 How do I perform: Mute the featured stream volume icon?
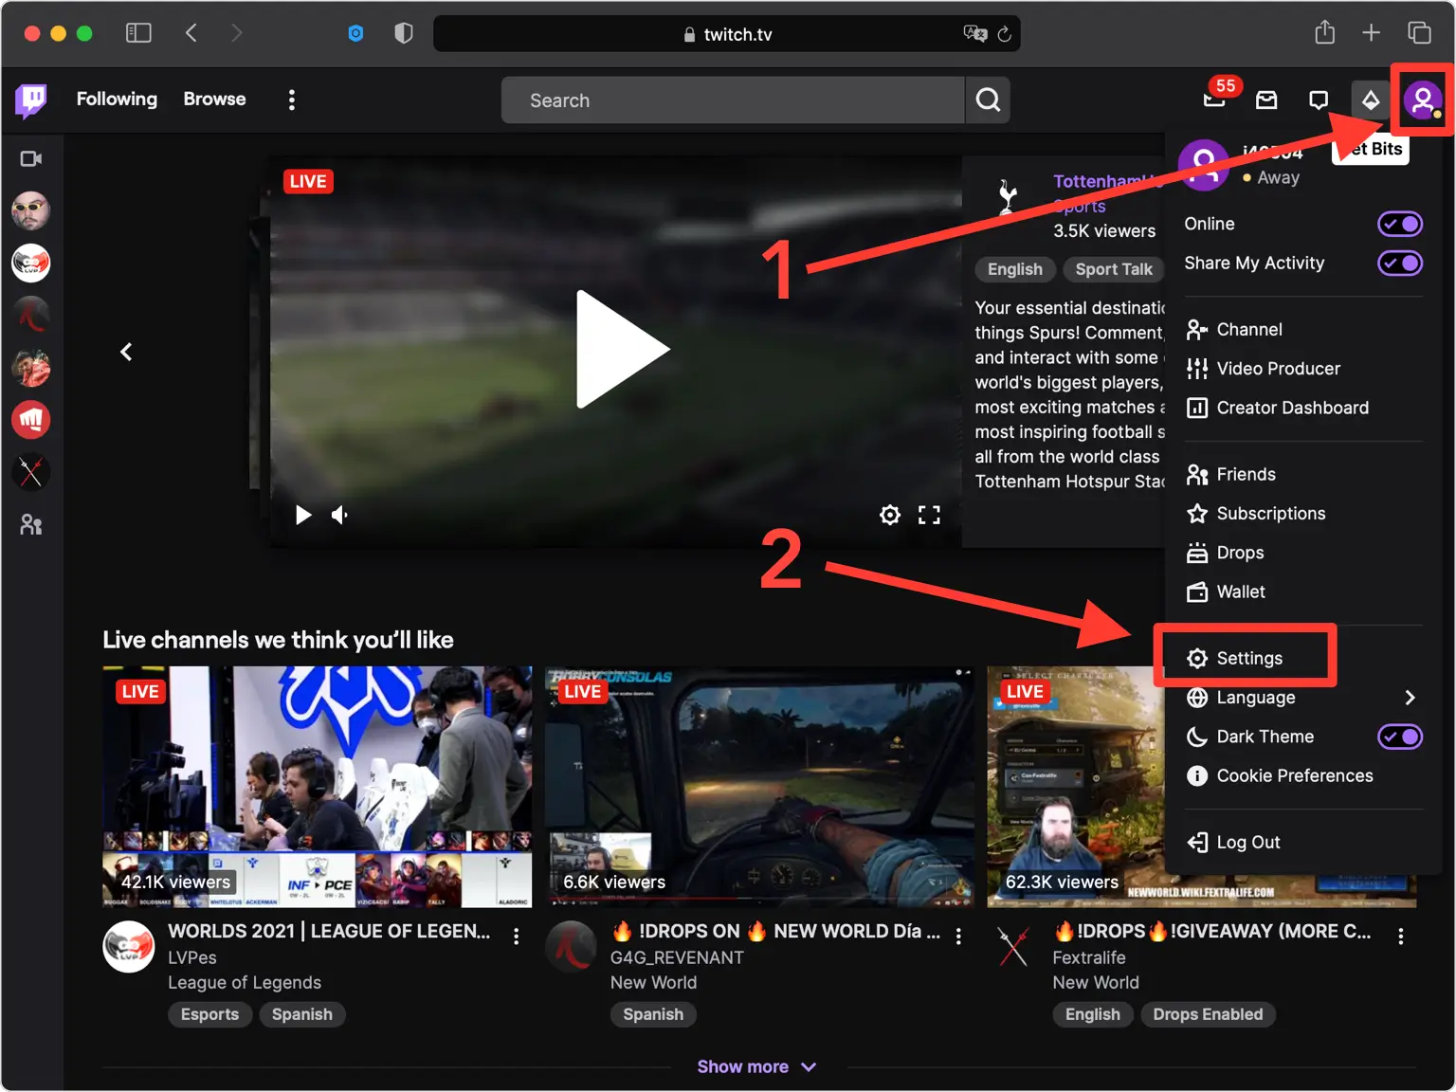tap(340, 515)
